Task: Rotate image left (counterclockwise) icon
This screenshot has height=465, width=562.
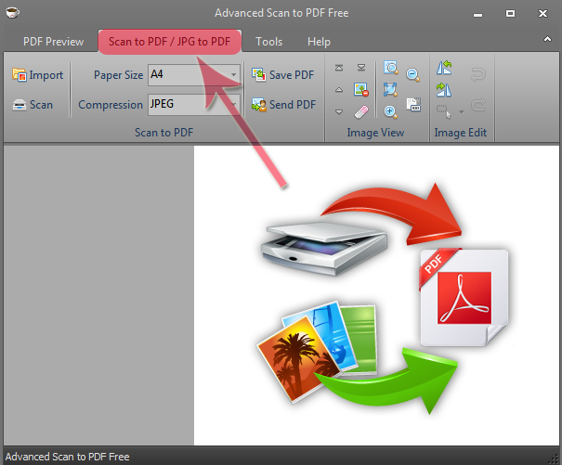Action: [444, 68]
